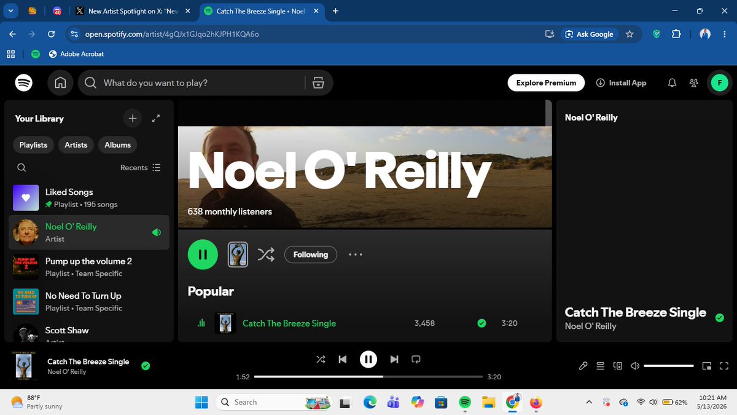Toggle shuffle in bottom player bar
Screen dimensions: 737x415
click(x=321, y=359)
